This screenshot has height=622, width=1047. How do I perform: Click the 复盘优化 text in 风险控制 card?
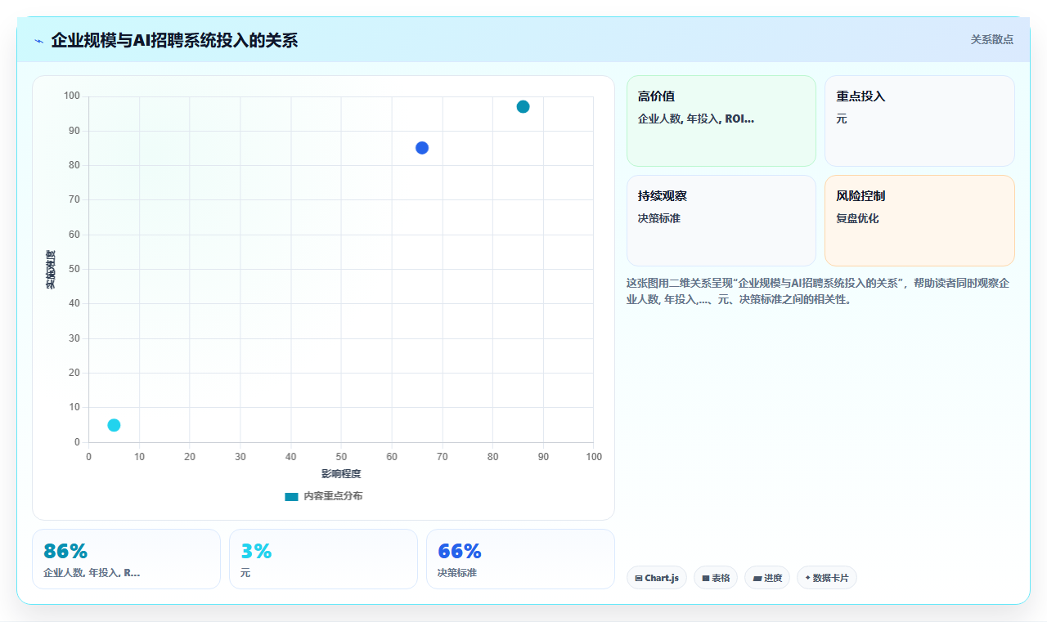(857, 218)
